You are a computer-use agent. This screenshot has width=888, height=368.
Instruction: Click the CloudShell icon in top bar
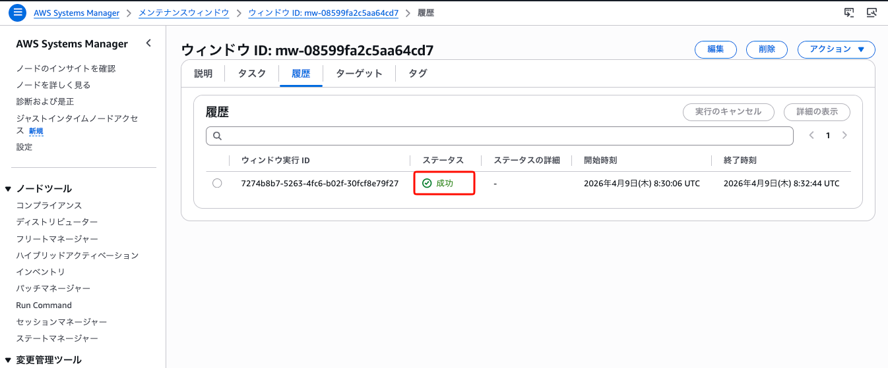click(849, 13)
